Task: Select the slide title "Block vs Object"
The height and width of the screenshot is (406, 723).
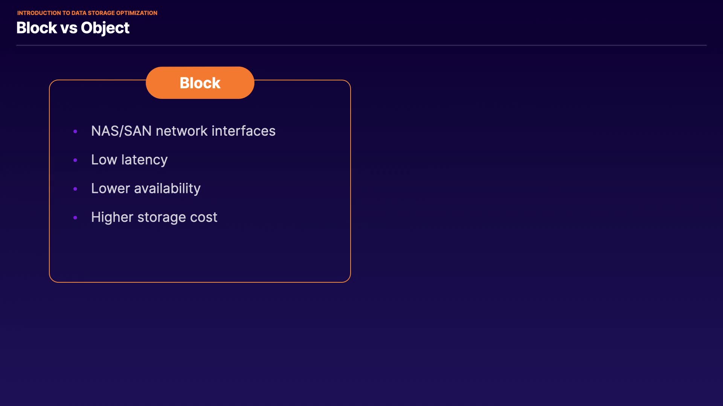Action: point(73,28)
